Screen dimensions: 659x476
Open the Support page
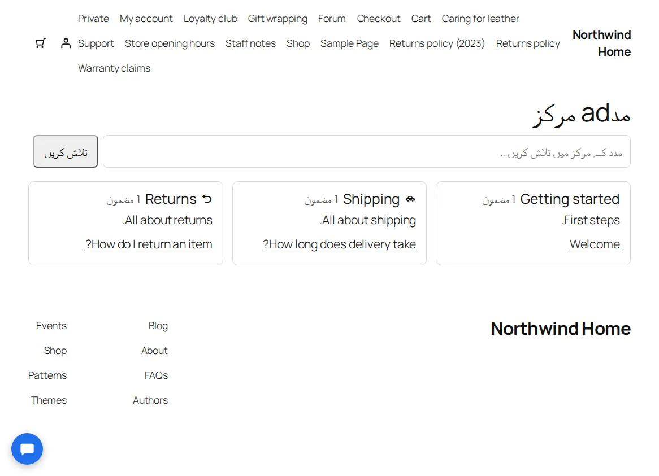(96, 43)
